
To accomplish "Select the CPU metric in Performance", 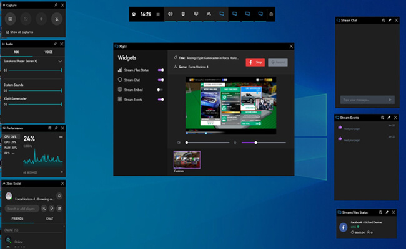I will tap(11, 137).
